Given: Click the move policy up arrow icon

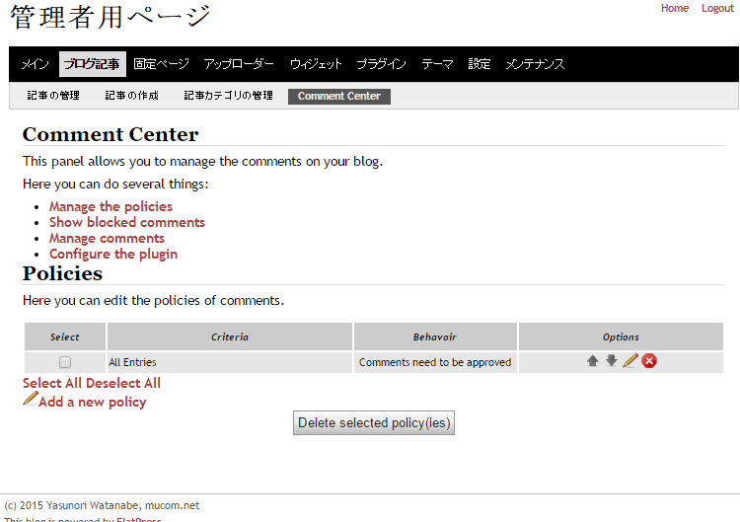Looking at the screenshot, I should pos(592,361).
